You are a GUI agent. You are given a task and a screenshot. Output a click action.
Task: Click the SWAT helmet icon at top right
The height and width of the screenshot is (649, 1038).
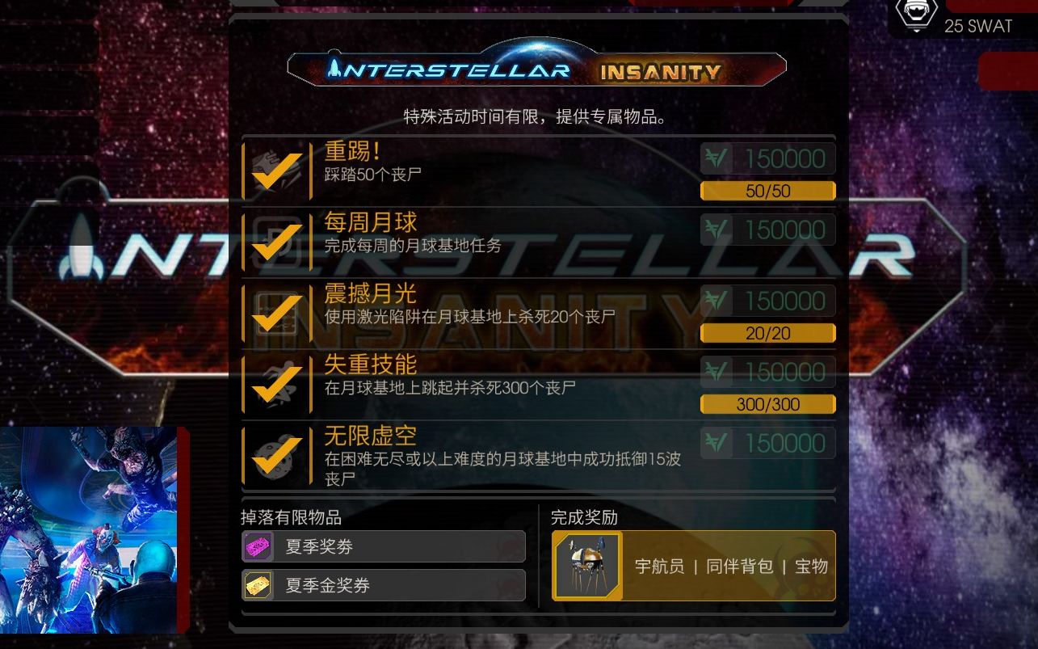pyautogui.click(x=917, y=15)
